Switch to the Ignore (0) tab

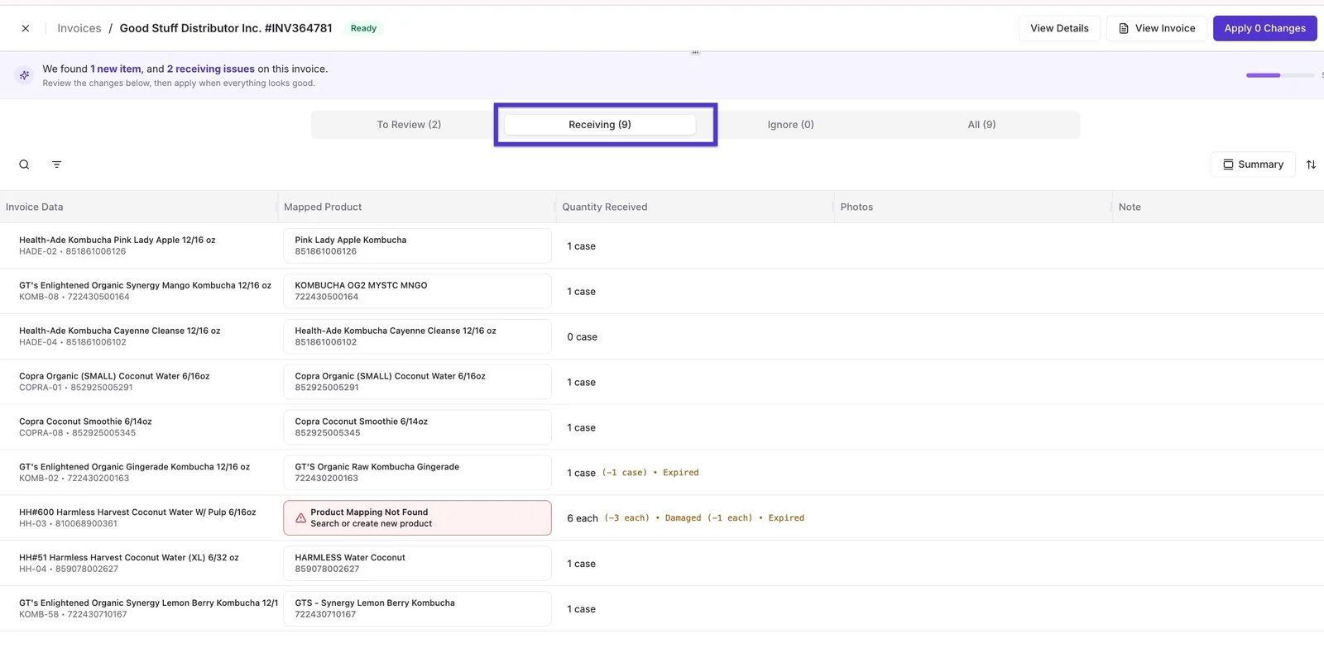click(790, 125)
